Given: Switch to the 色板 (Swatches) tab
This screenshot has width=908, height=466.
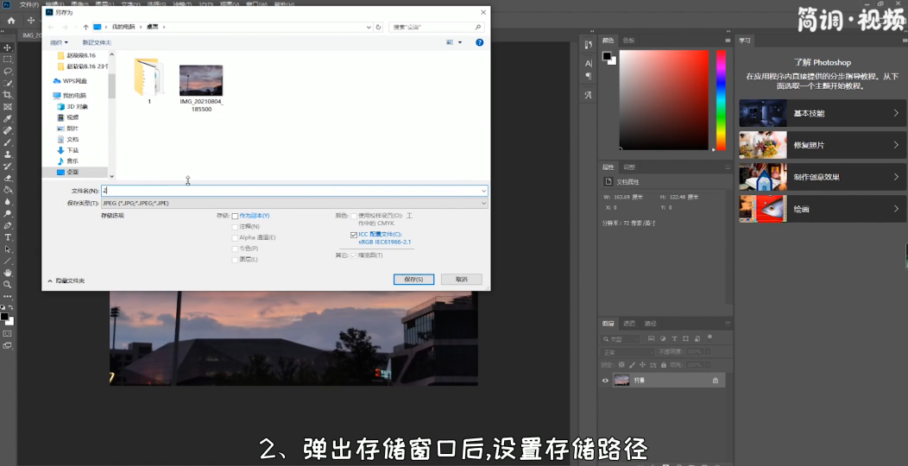Looking at the screenshot, I should [628, 41].
